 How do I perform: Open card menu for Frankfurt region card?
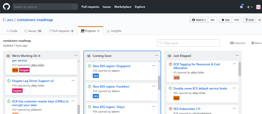click(154, 86)
